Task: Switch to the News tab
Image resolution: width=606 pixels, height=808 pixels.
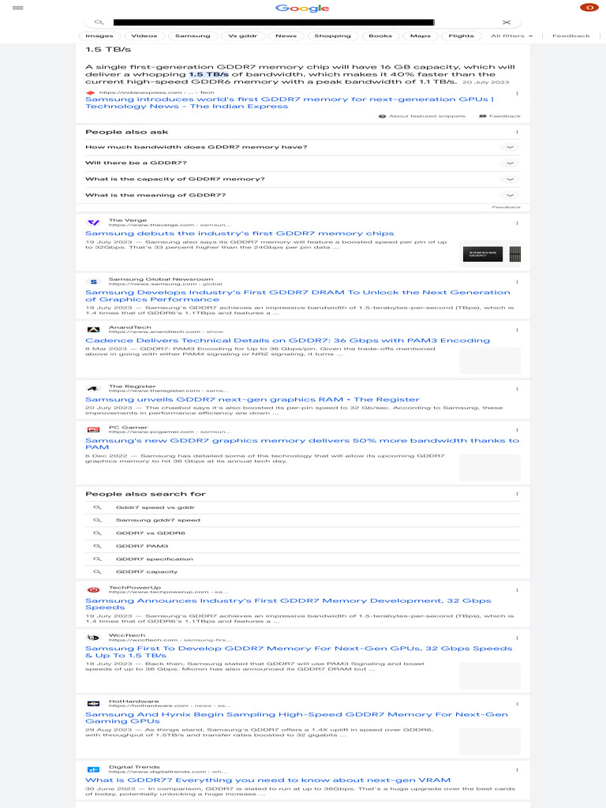Action: [286, 36]
